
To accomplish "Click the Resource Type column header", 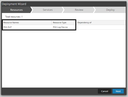I will (x=63, y=23).
